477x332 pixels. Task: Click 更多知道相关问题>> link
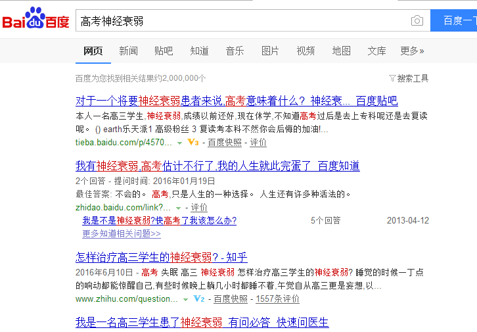tap(122, 233)
